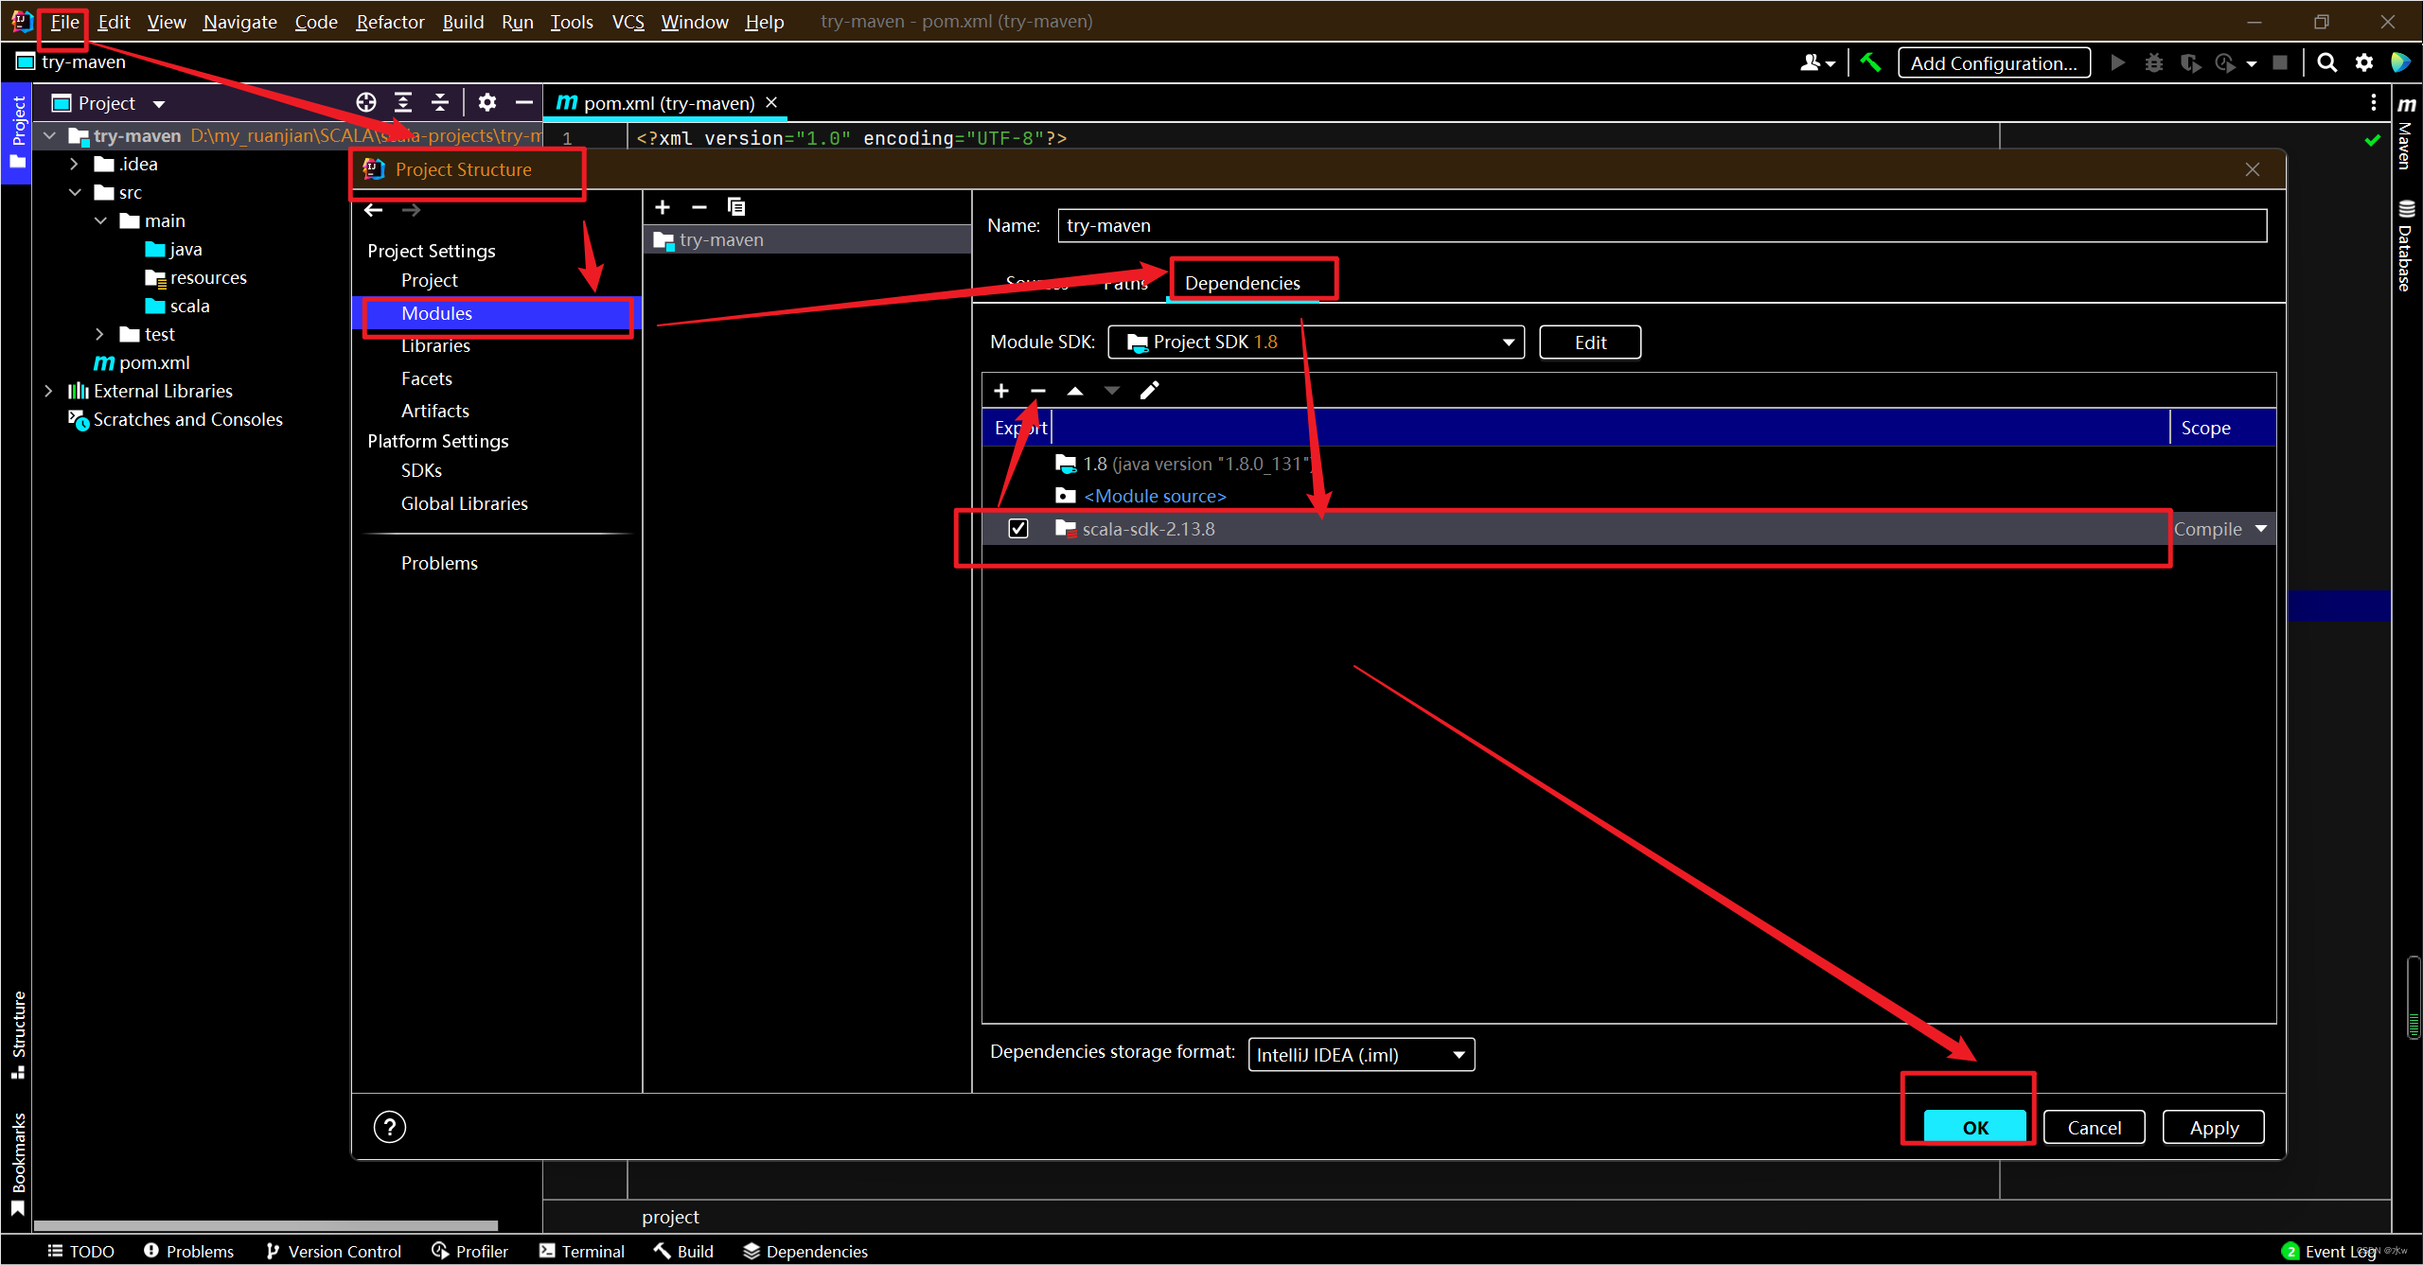2423x1265 pixels.
Task: Click the Apply button
Action: click(x=2213, y=1128)
